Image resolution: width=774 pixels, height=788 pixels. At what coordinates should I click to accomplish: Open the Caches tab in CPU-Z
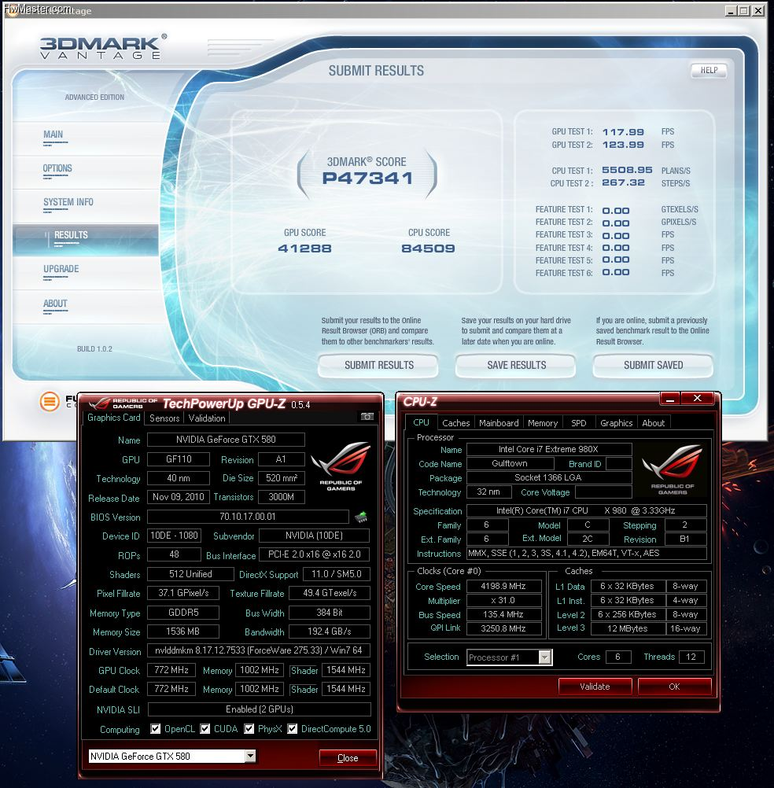pyautogui.click(x=456, y=423)
